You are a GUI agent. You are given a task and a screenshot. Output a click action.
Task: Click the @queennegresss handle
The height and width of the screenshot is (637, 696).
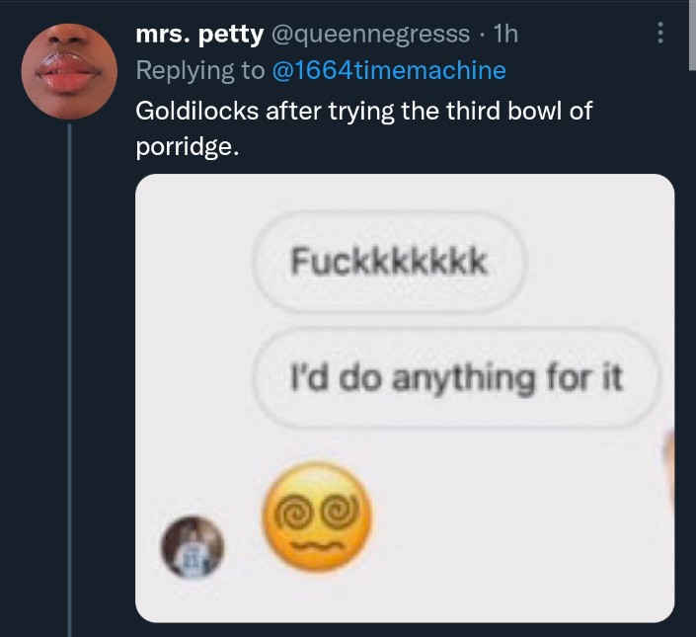(370, 35)
